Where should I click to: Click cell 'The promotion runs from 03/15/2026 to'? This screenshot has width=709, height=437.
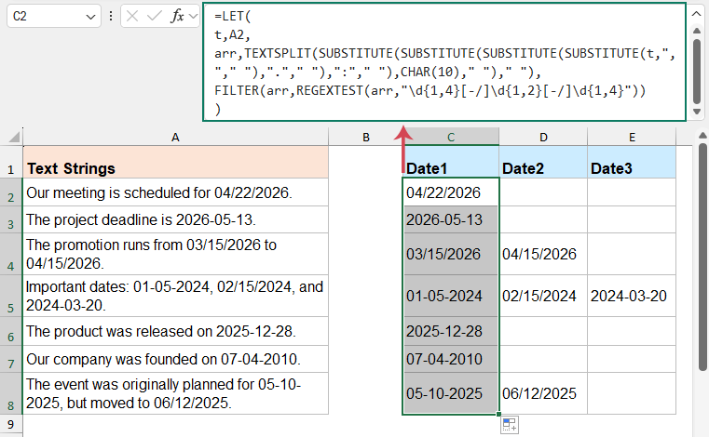coord(175,254)
